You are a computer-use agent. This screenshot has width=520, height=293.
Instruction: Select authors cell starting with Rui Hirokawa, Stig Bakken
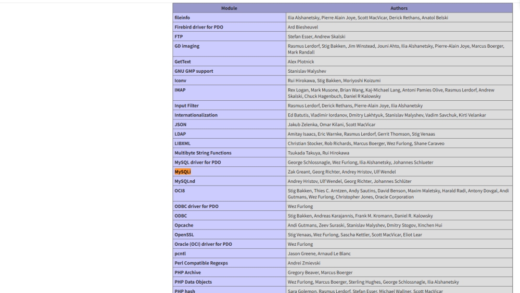[x=399, y=81]
